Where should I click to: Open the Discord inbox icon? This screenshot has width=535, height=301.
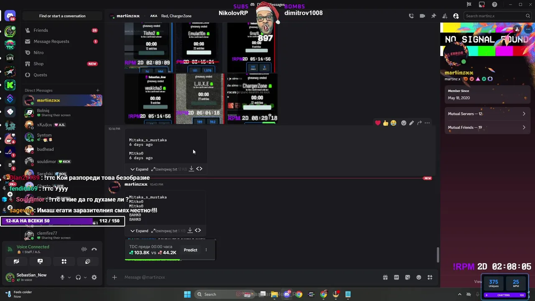(x=482, y=5)
